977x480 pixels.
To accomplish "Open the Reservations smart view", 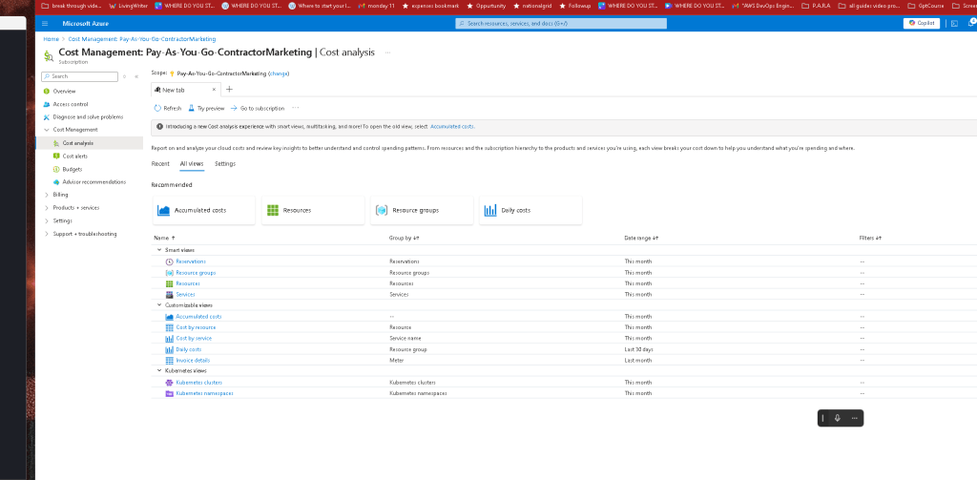I will click(191, 261).
